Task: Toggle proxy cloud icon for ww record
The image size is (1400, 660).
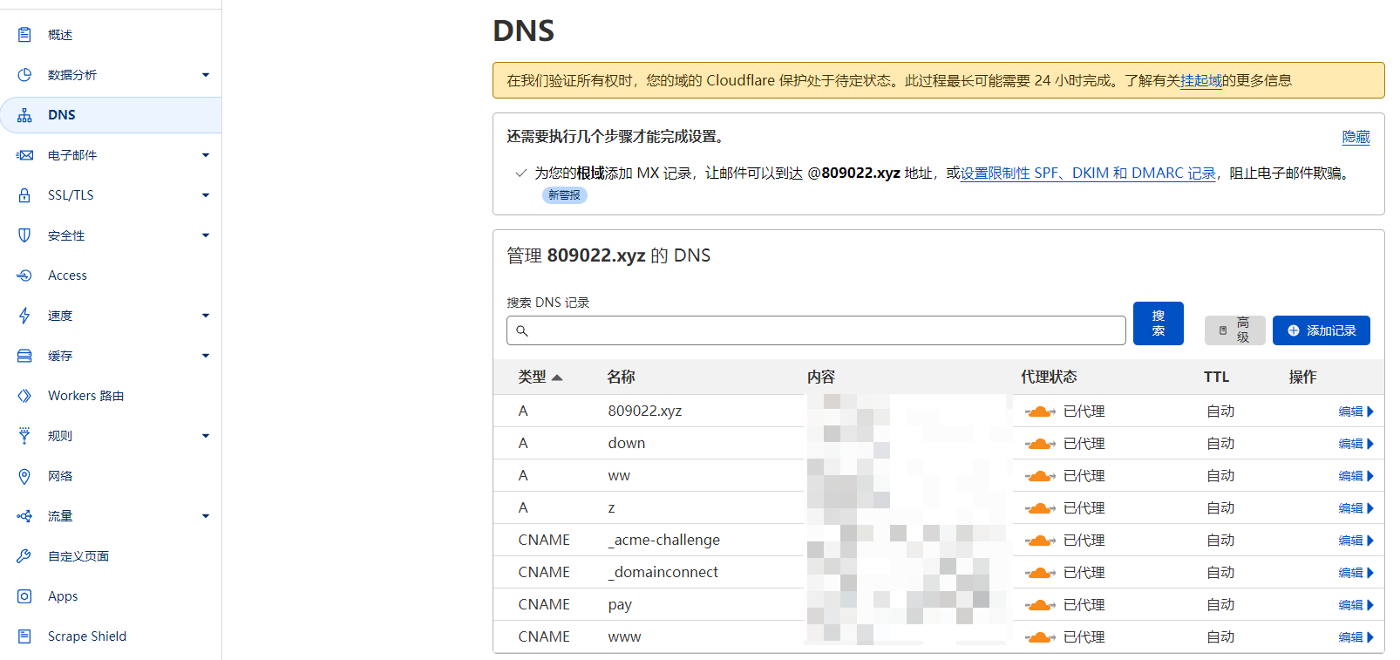Action: [x=1040, y=476]
